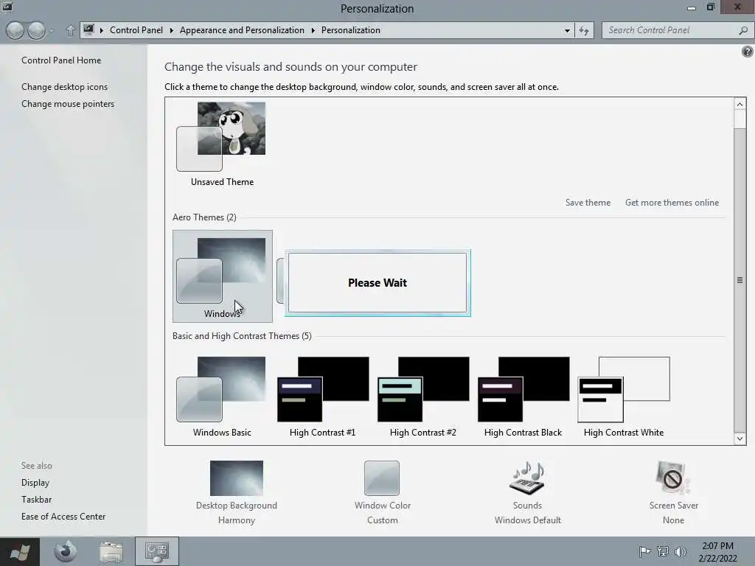Open Help with the question mark icon

pos(748,52)
